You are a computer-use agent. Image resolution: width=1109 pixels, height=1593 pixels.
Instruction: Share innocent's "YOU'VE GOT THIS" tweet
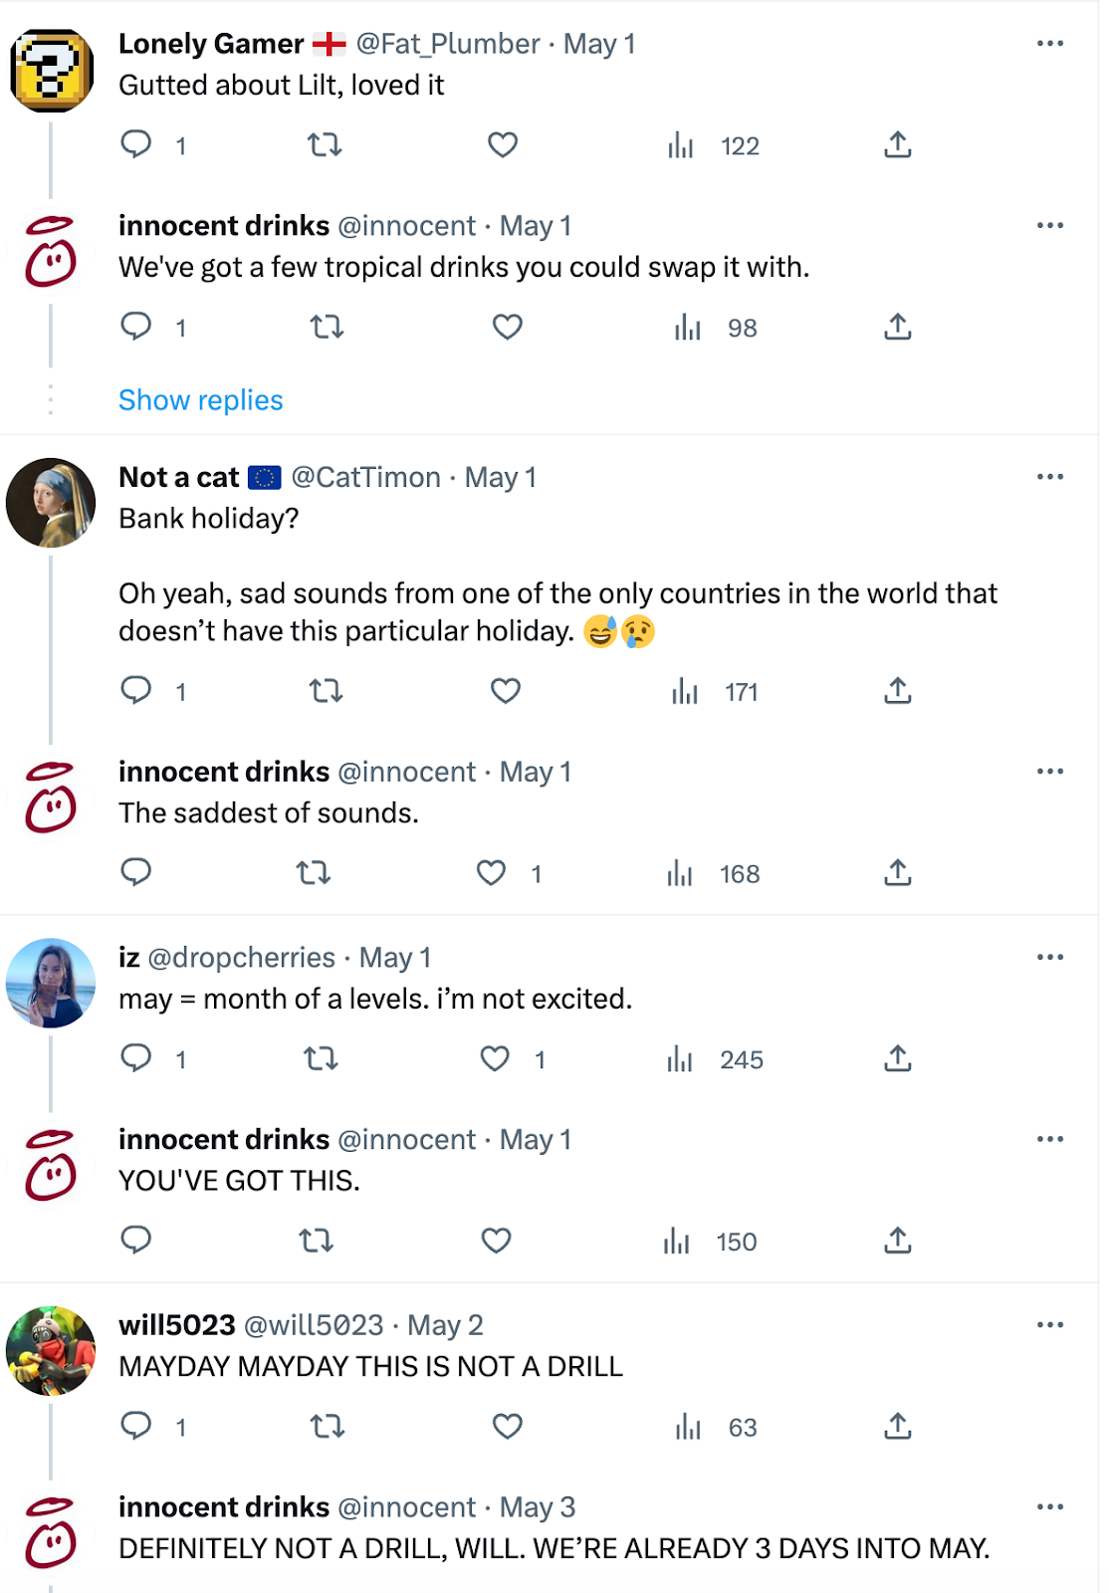(897, 1241)
